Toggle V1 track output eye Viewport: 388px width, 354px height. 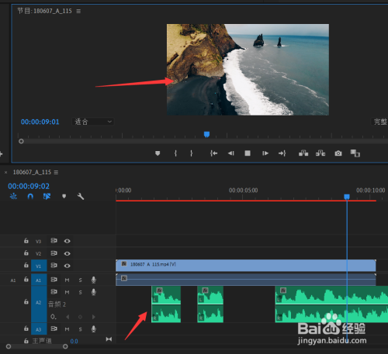68,266
